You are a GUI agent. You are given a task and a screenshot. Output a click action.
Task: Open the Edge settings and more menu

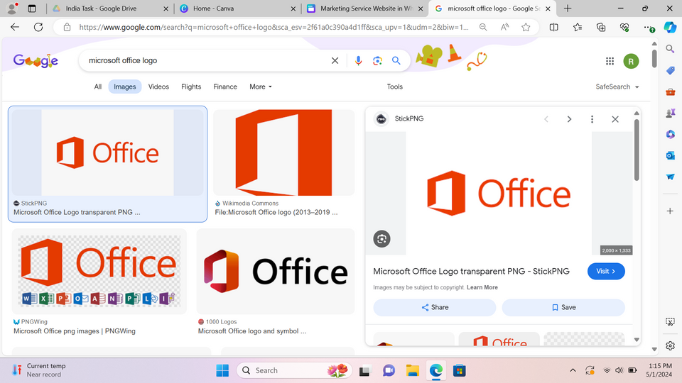647,28
